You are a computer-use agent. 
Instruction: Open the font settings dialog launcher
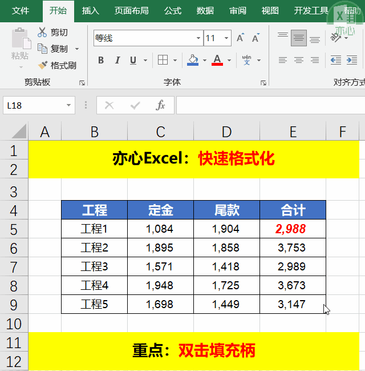coord(263,83)
